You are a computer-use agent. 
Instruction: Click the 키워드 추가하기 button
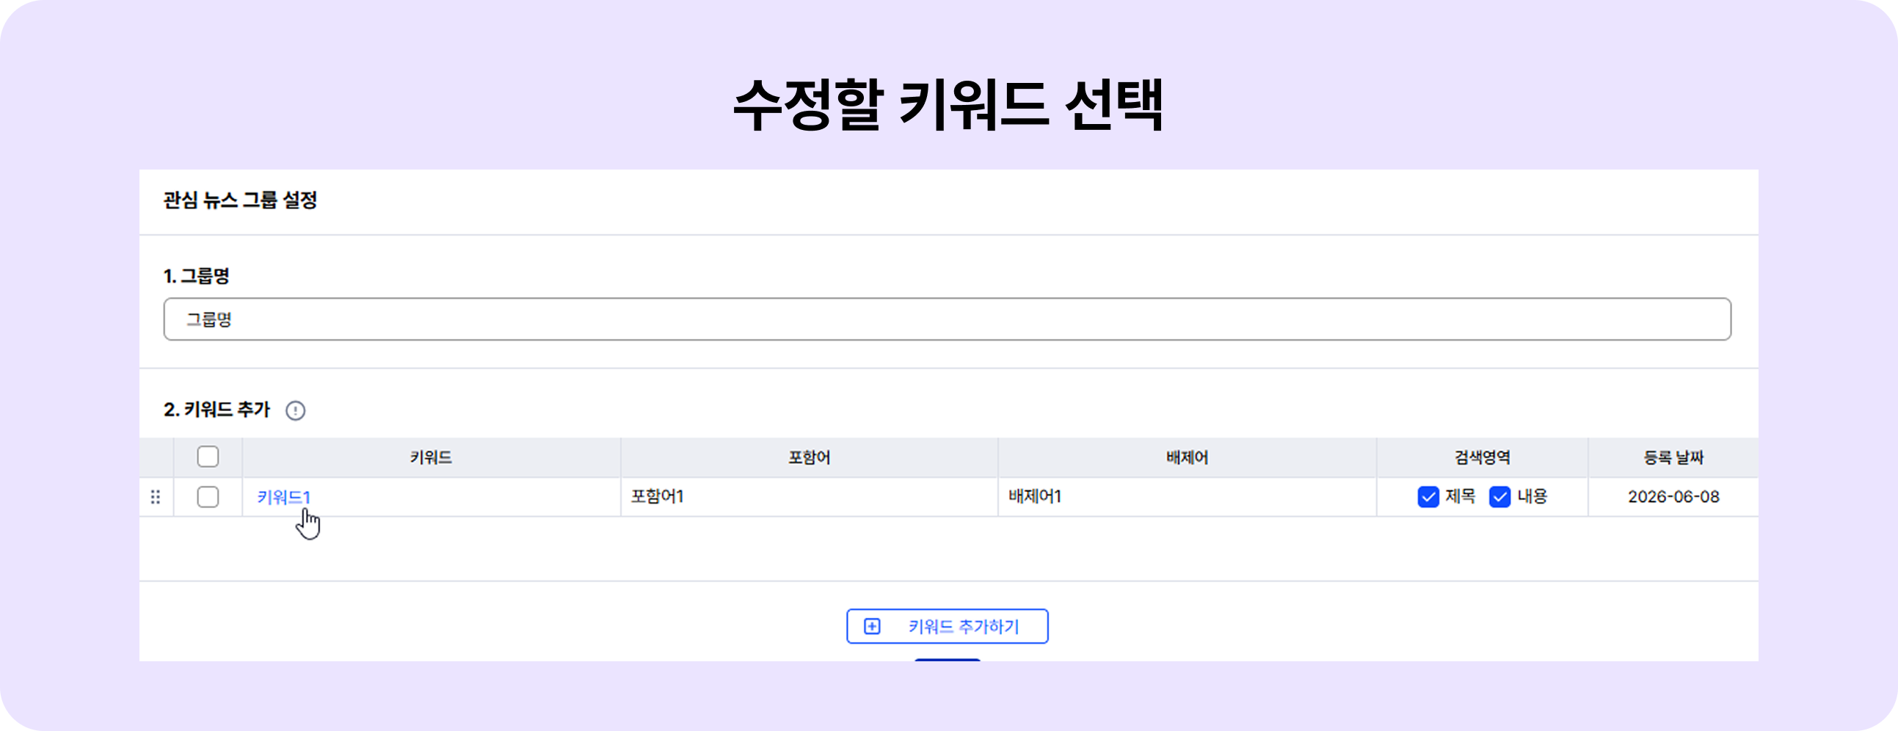(947, 626)
